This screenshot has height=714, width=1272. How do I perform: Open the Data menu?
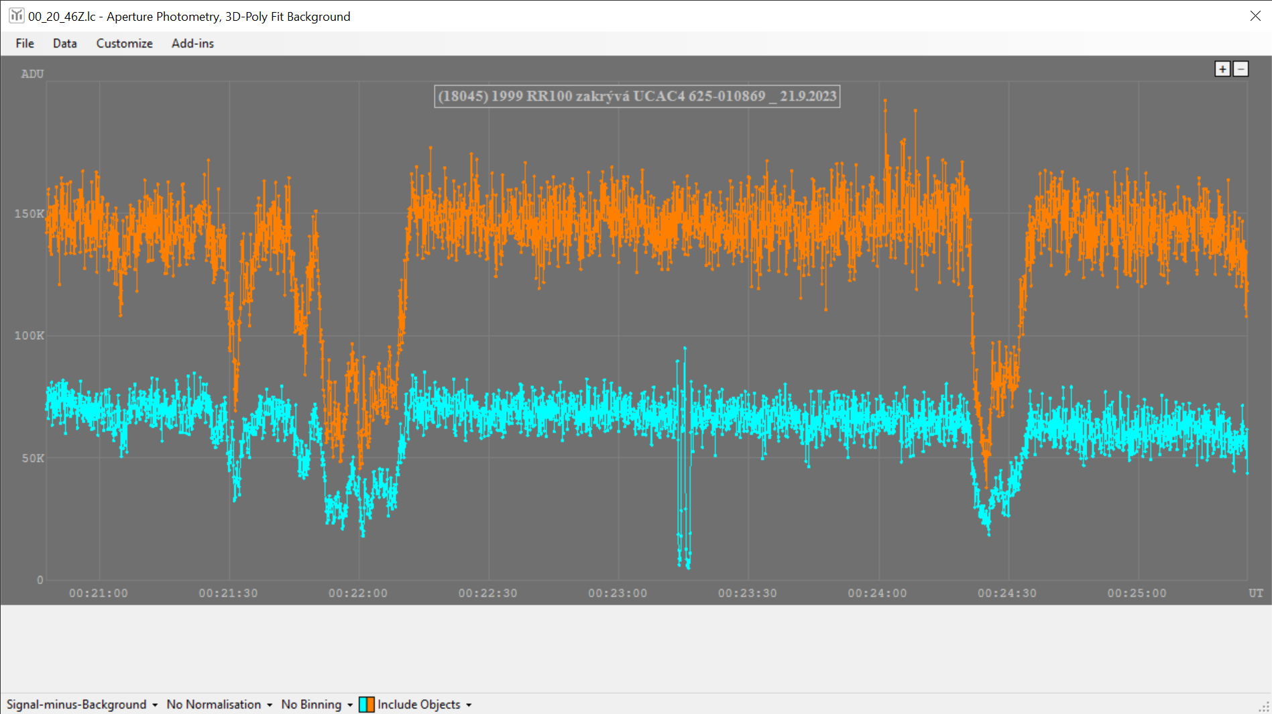tap(65, 44)
